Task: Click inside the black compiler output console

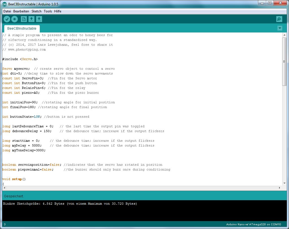Action: pyautogui.click(x=141, y=212)
